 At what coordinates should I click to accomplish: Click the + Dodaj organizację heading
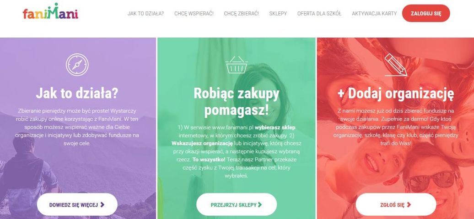pyautogui.click(x=396, y=94)
